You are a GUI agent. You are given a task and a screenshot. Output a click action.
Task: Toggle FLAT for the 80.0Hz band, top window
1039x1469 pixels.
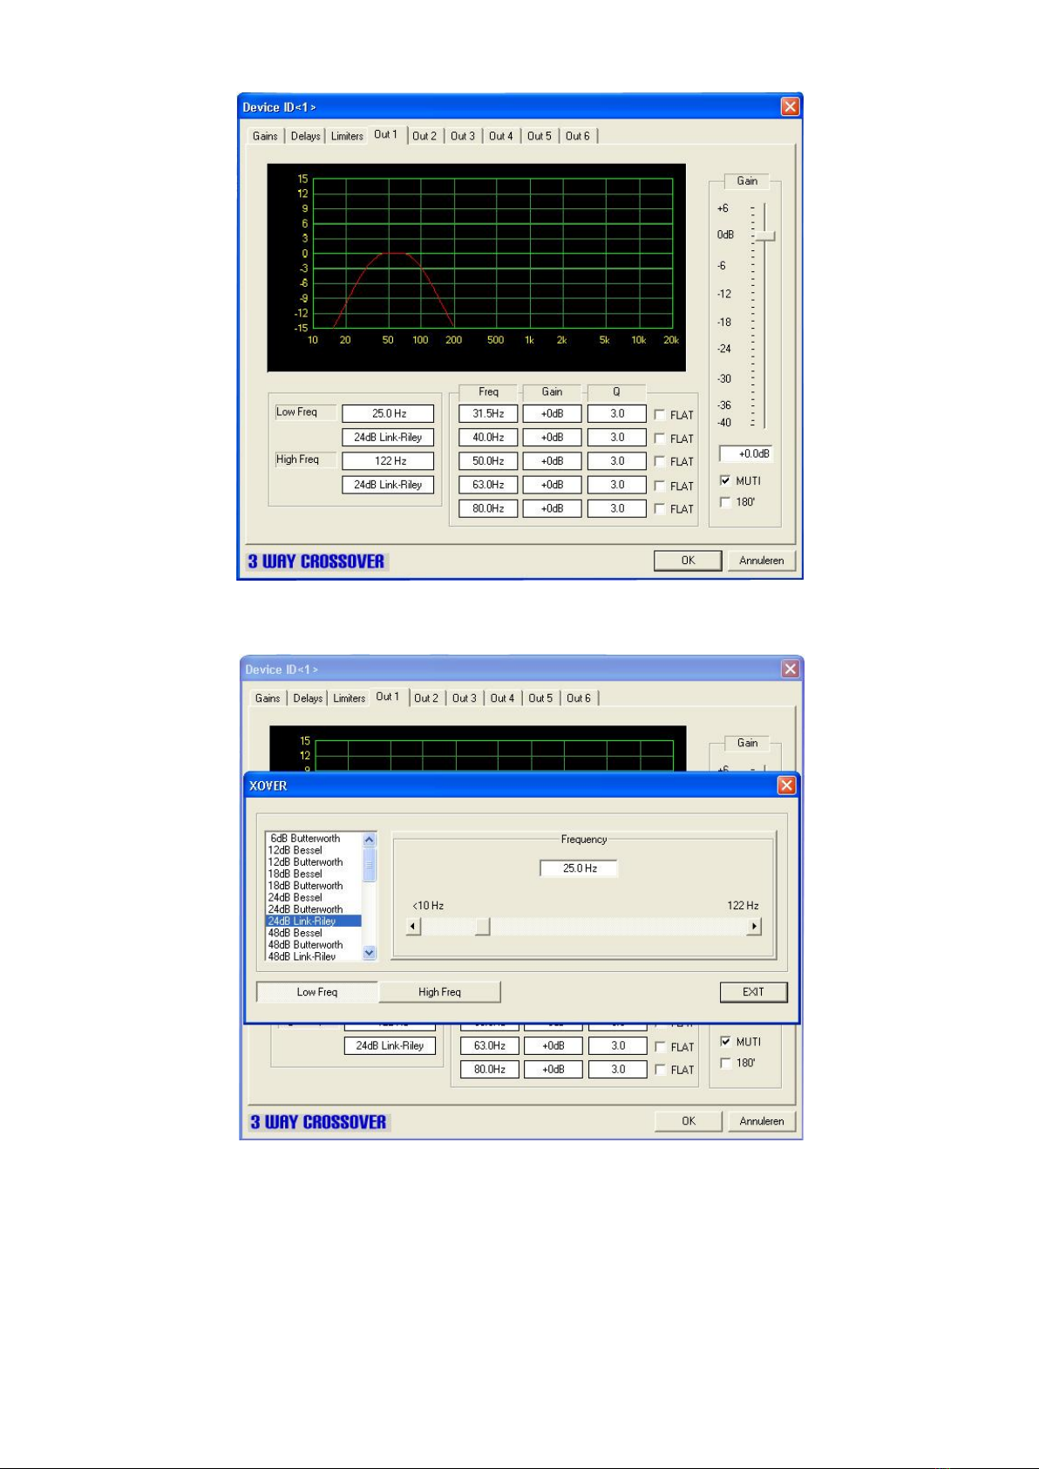[x=660, y=508]
